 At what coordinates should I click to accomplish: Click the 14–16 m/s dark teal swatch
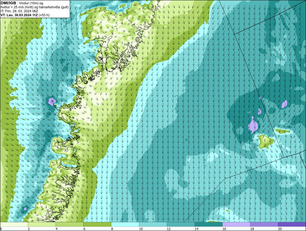coord(209,224)
